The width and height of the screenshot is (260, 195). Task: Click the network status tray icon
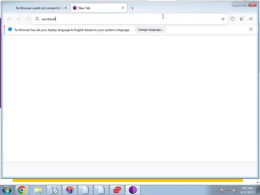coord(228,190)
